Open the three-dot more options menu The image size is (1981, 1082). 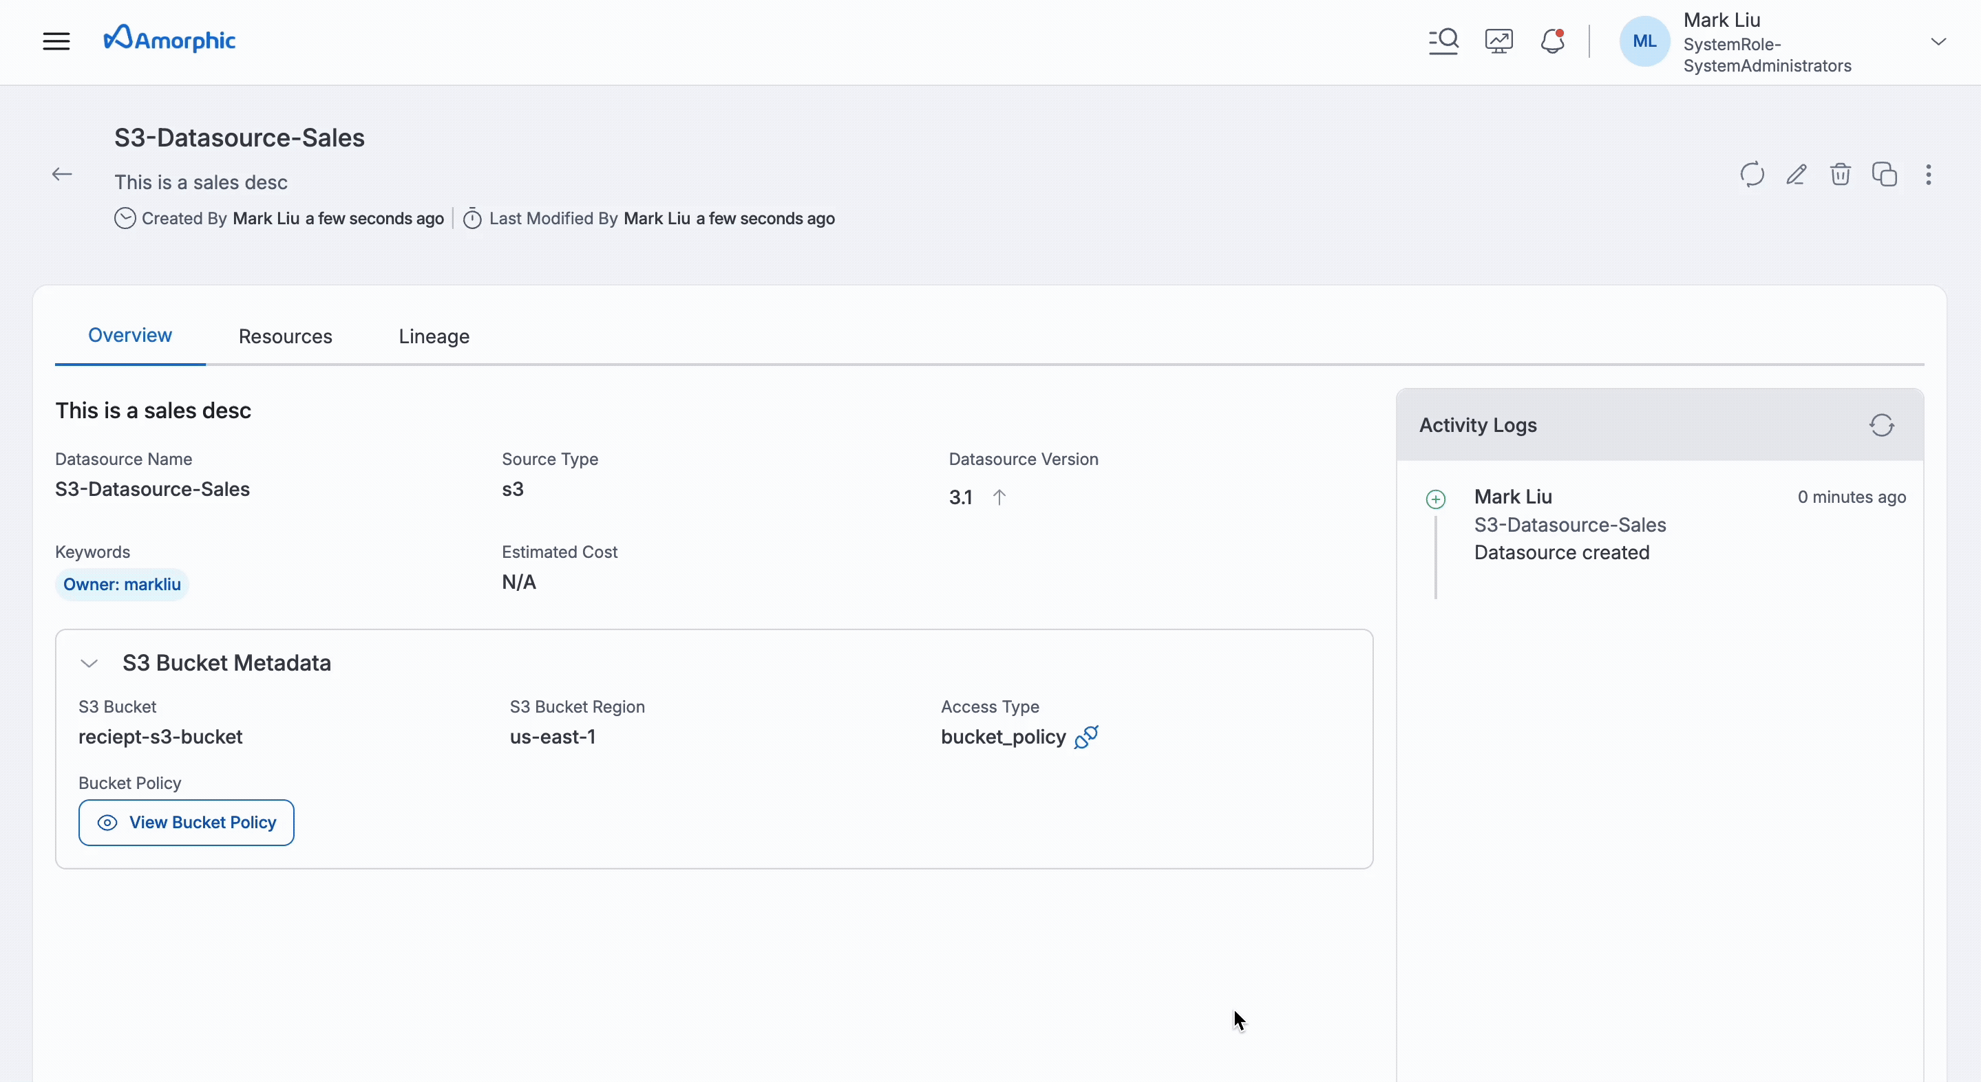[x=1928, y=175]
